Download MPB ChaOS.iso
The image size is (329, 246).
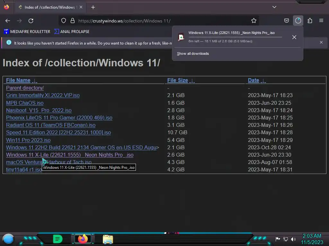click(x=25, y=103)
